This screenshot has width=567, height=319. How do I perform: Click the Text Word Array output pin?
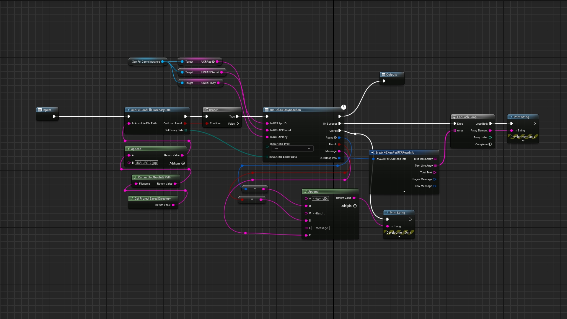[435, 159]
